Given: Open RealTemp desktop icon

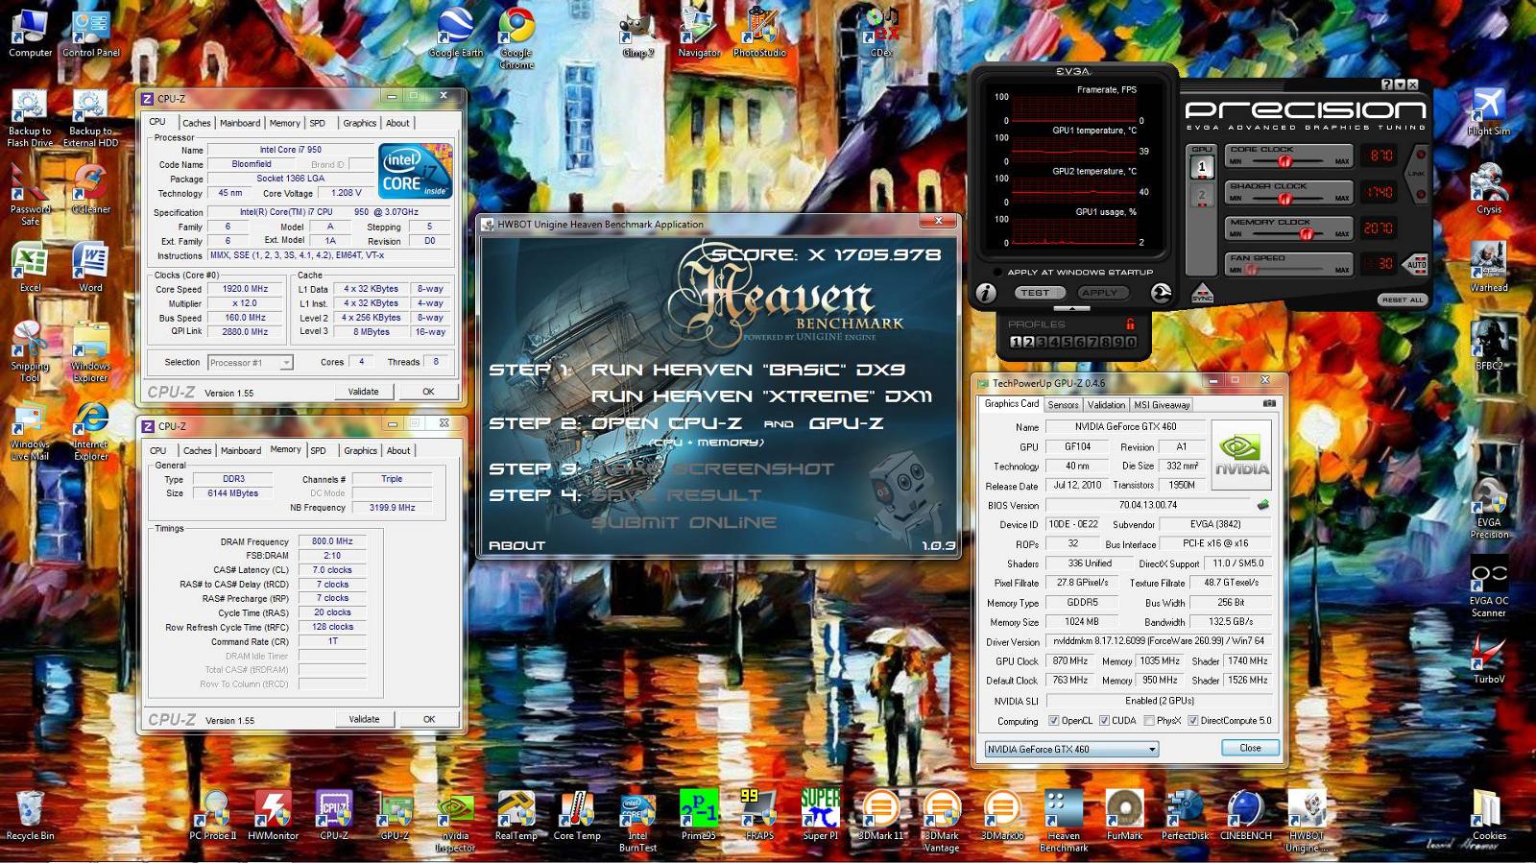Looking at the screenshot, I should pos(516,816).
